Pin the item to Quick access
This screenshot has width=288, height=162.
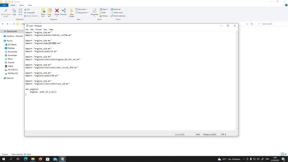click(6, 13)
